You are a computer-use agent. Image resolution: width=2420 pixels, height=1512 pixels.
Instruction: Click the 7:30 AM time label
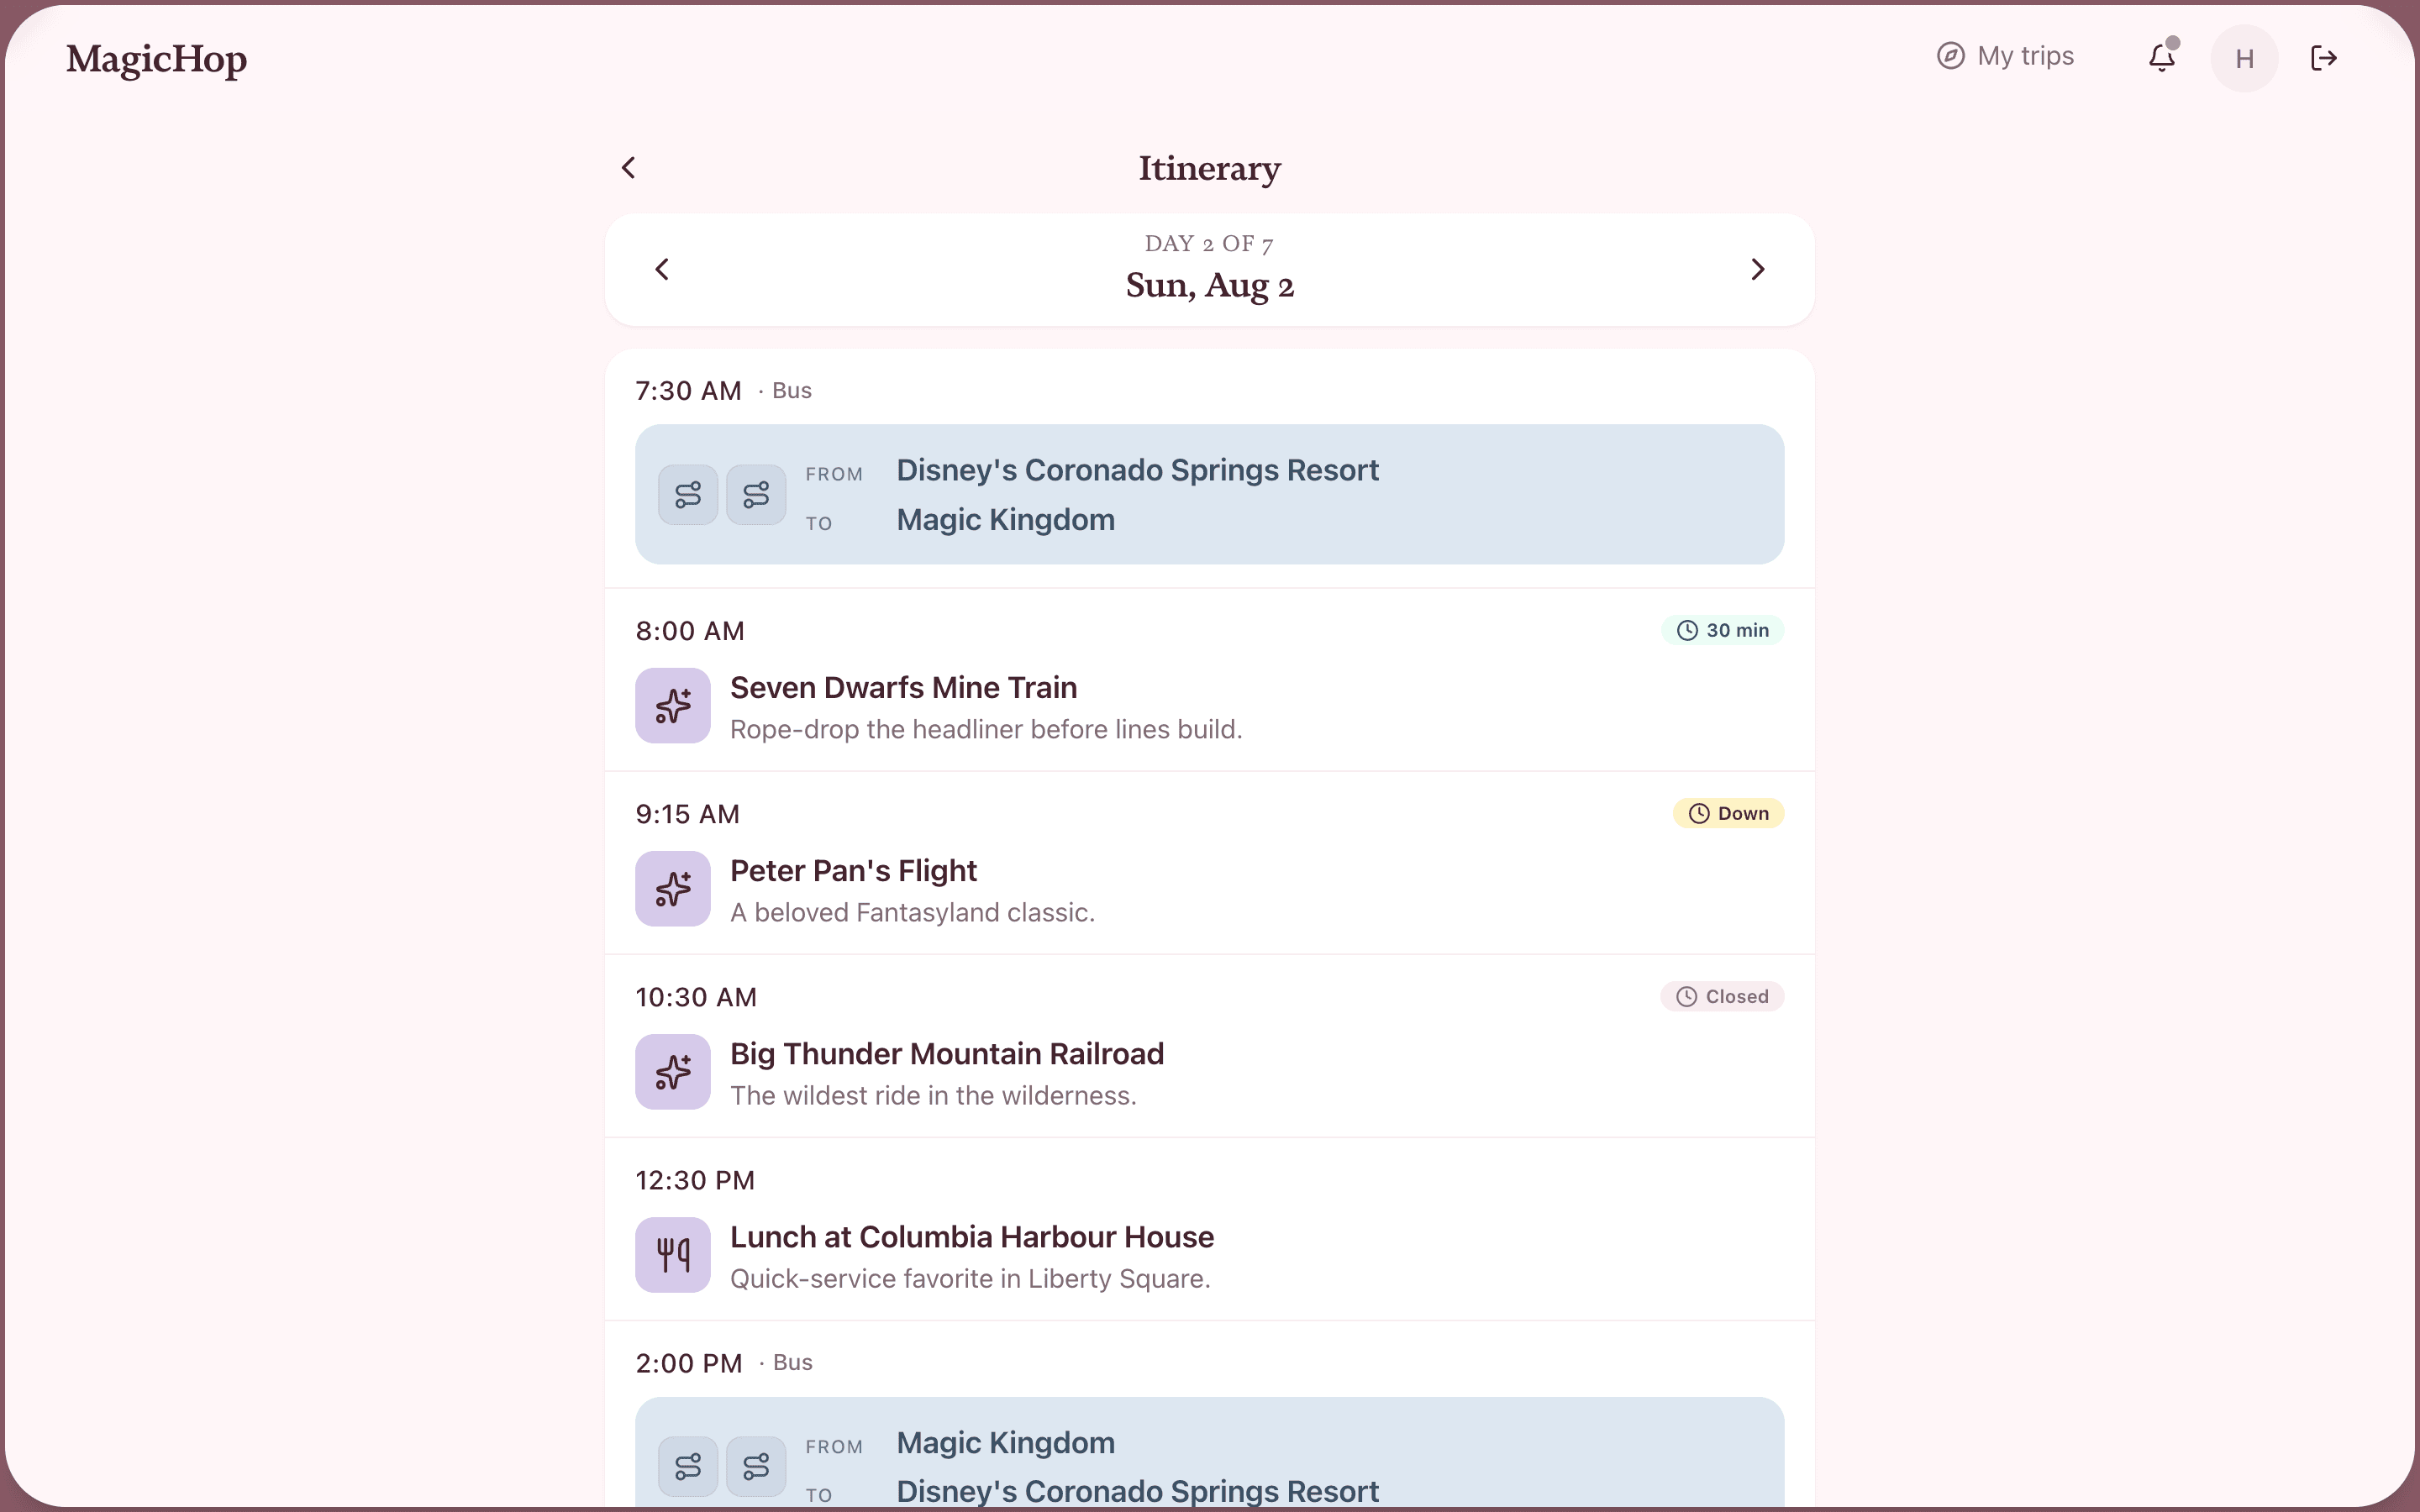click(x=689, y=391)
